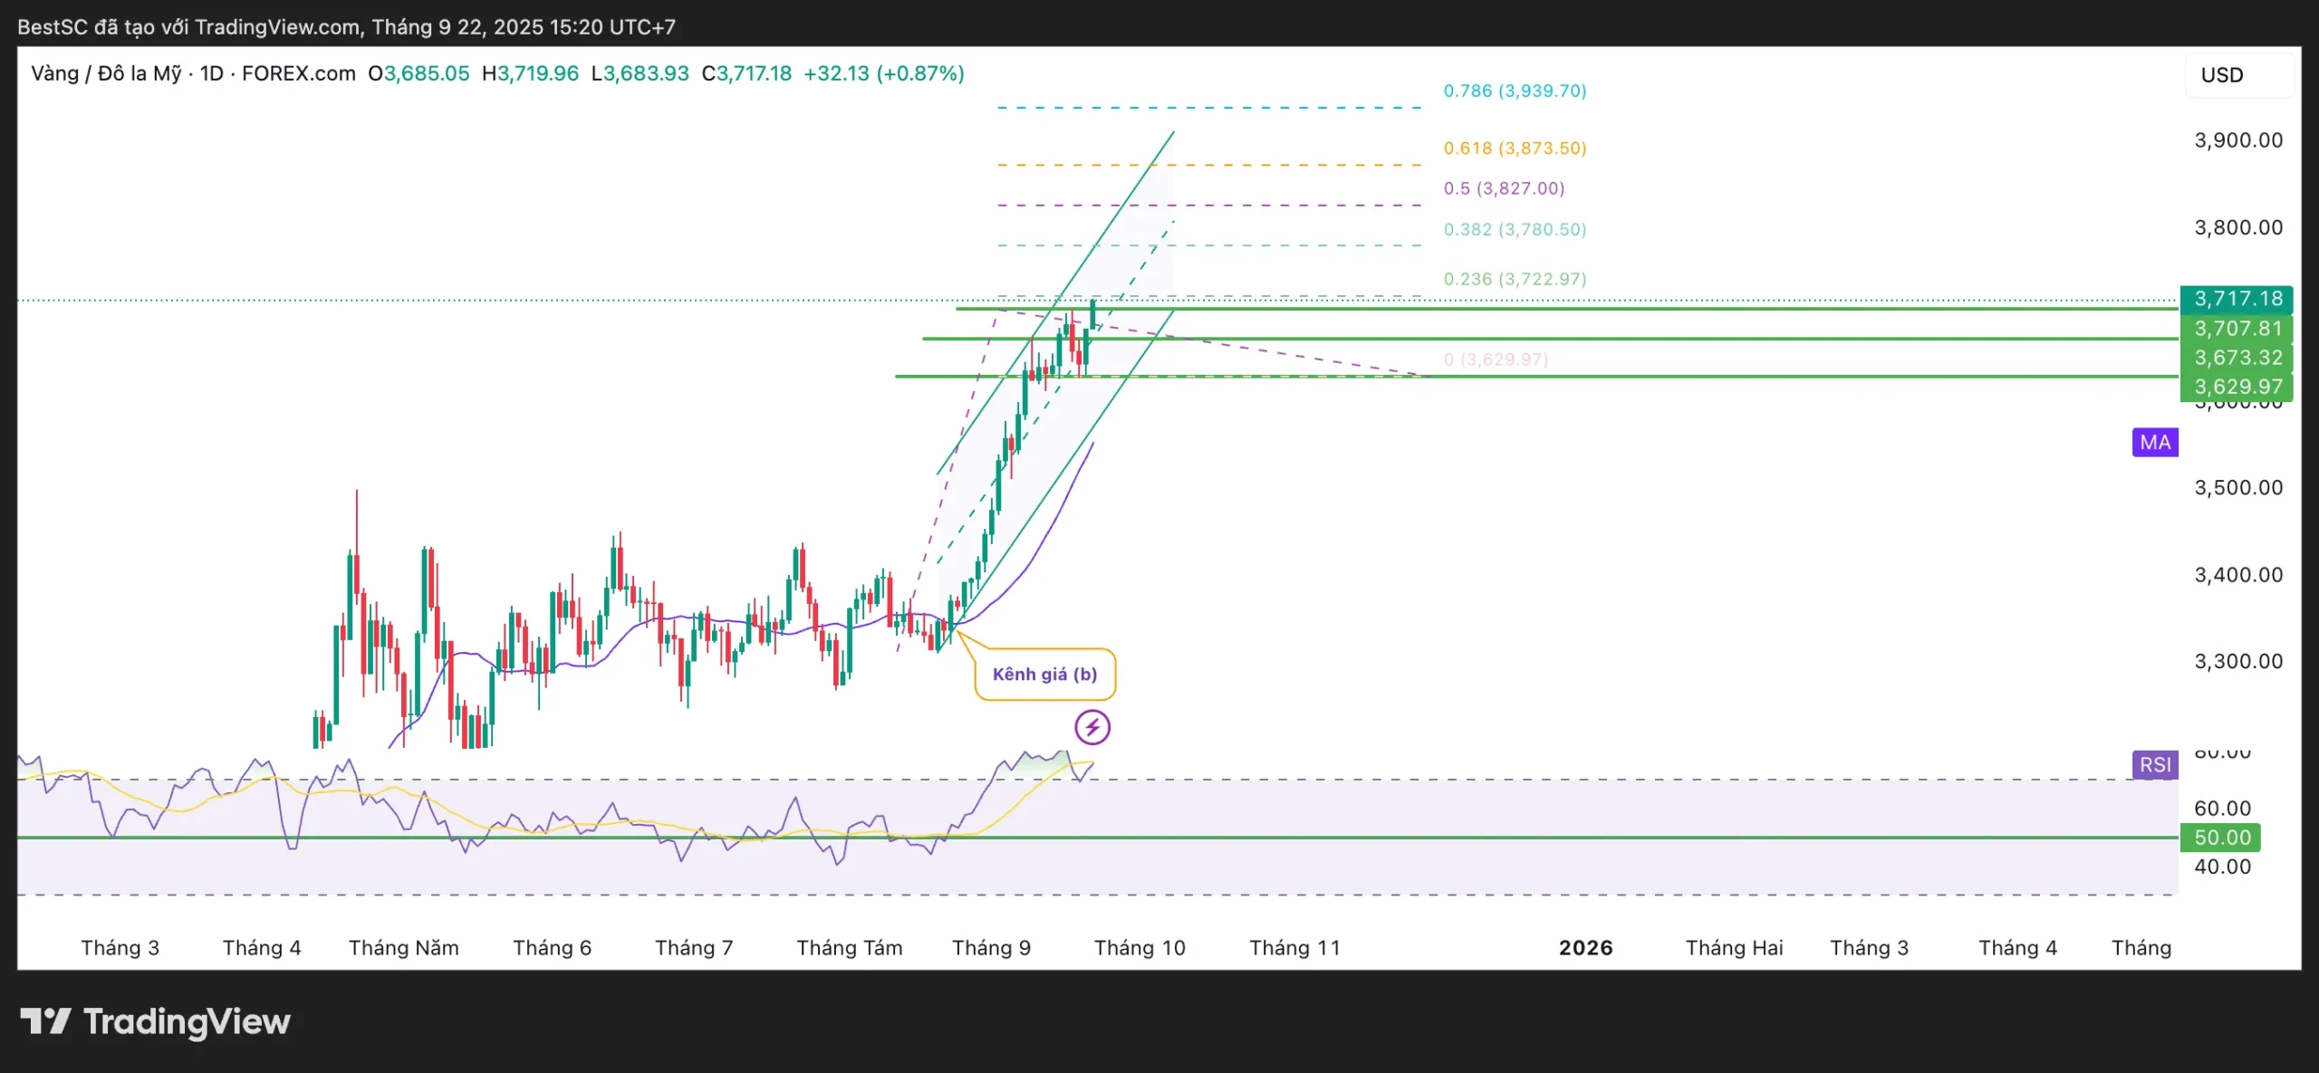The image size is (2319, 1073).
Task: Select the green 3,629.97 price tag
Action: coord(2237,387)
